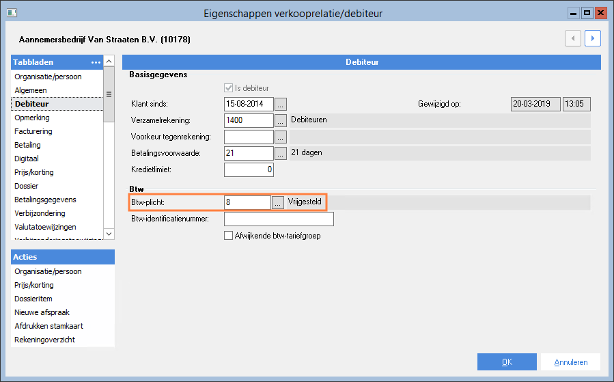This screenshot has height=382, width=614.
Task: Click the Btw-identificatienummer input field
Action: tap(279, 219)
